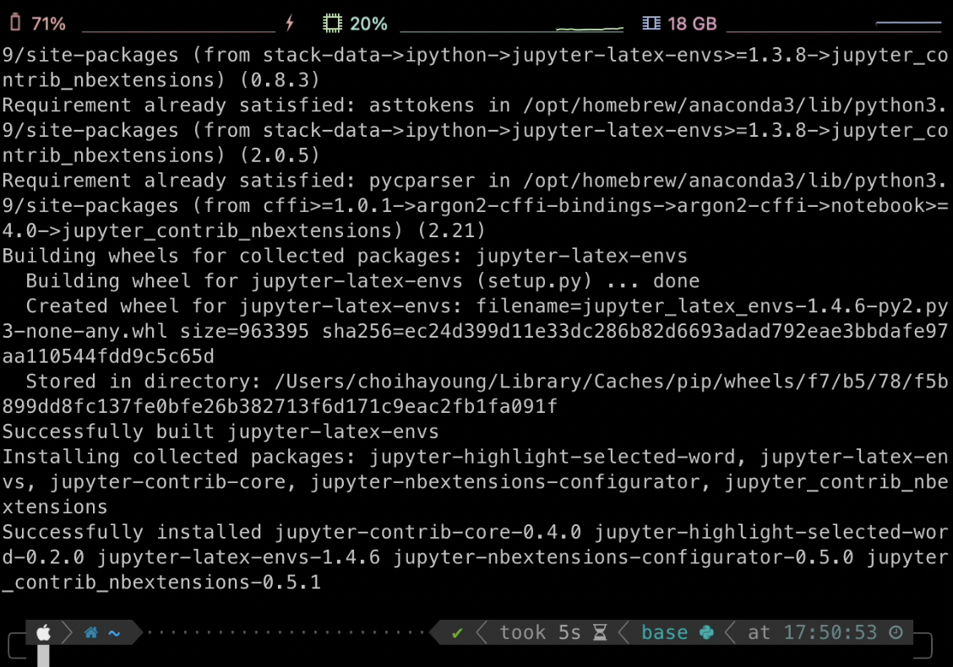Click the CPU usage graph line
This screenshot has height=667, width=953.
coord(590,29)
